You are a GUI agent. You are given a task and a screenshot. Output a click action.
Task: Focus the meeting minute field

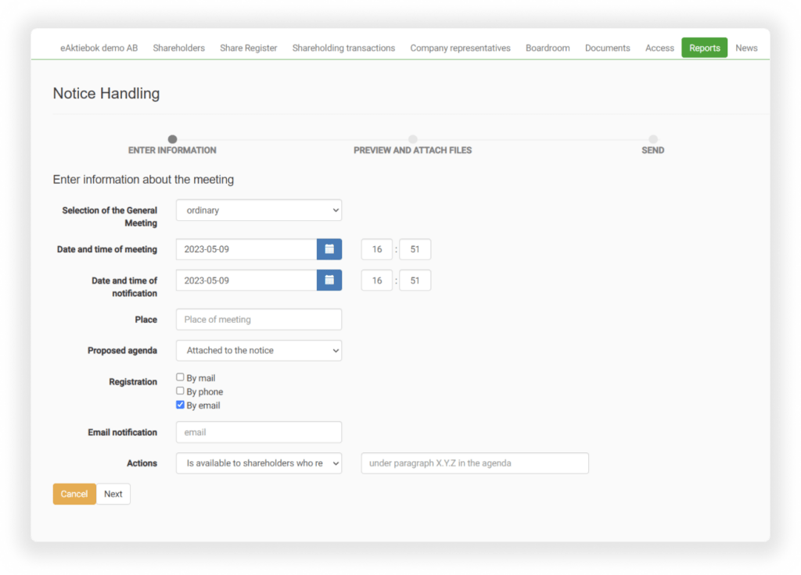(x=415, y=249)
